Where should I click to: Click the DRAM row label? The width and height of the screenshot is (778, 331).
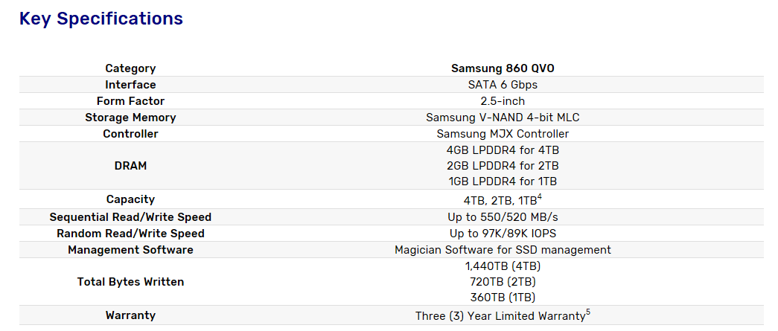tap(130, 166)
